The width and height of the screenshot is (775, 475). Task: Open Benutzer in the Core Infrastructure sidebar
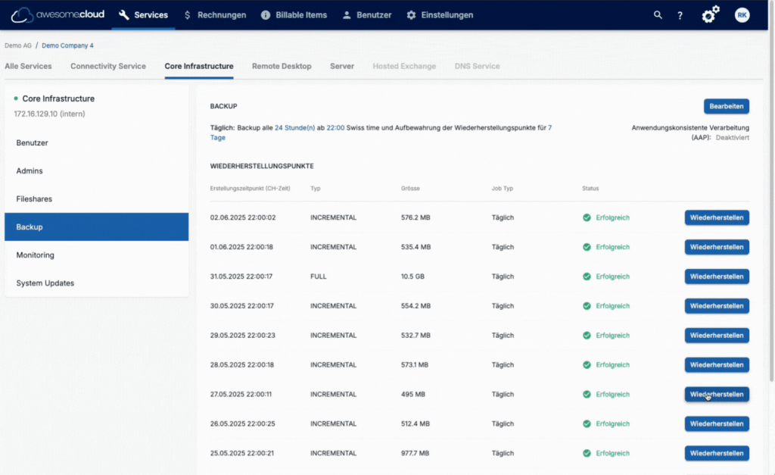[96, 143]
